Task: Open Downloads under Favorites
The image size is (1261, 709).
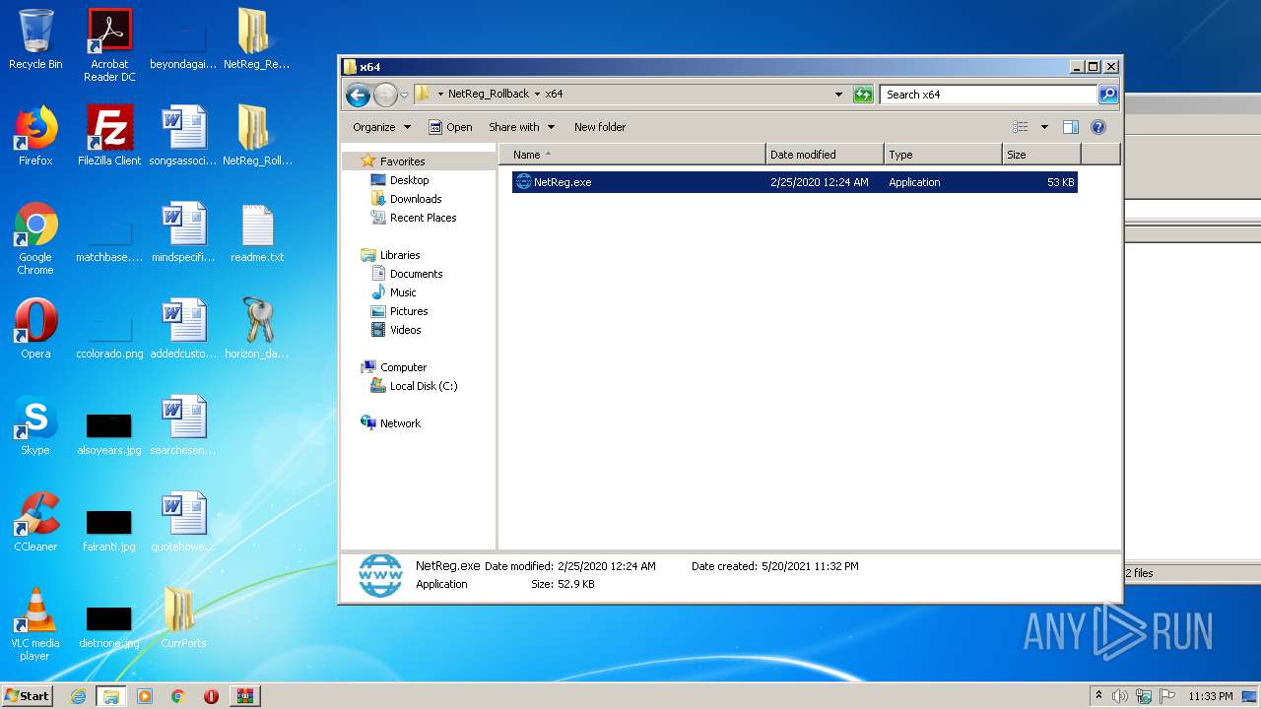Action: click(x=415, y=199)
